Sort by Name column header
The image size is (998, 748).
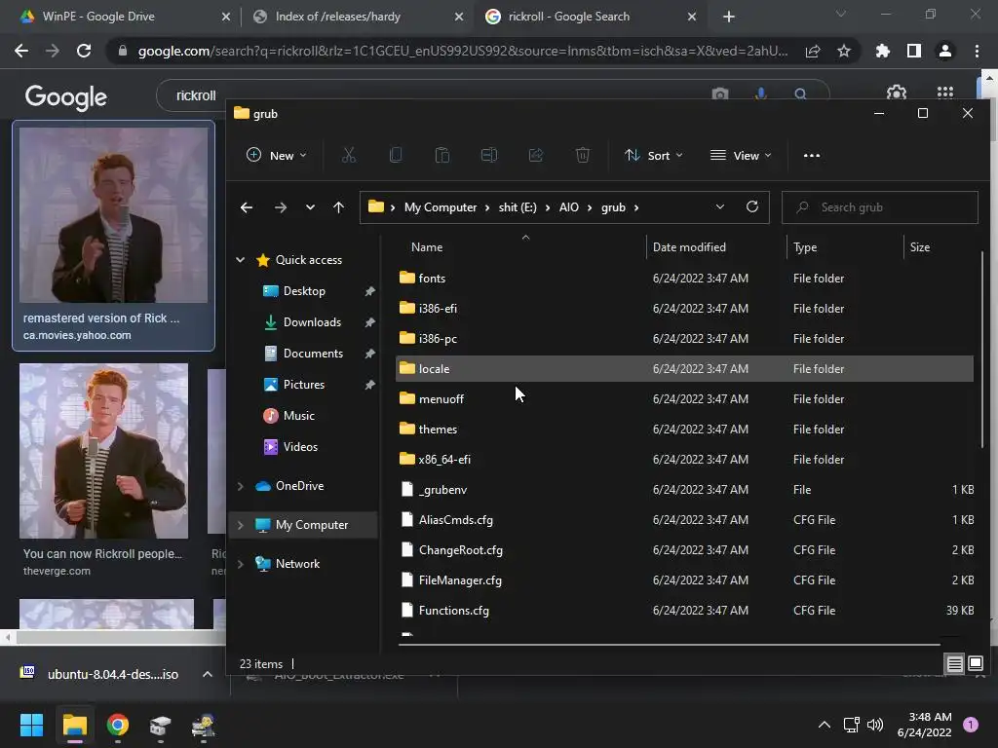point(427,247)
